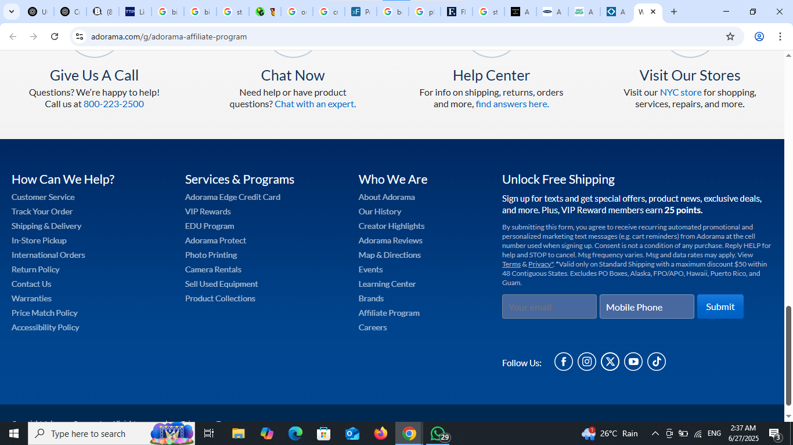
Task: Open Microsoft Store from taskbar
Action: (324, 433)
